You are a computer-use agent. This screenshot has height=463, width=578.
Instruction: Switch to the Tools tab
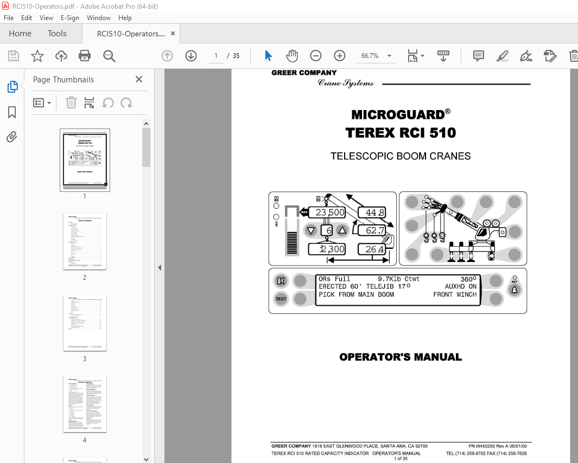tap(57, 34)
